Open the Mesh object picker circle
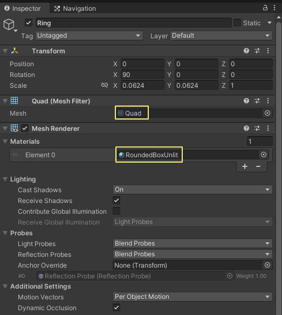Screen dimensions: 282x315 click(x=267, y=113)
